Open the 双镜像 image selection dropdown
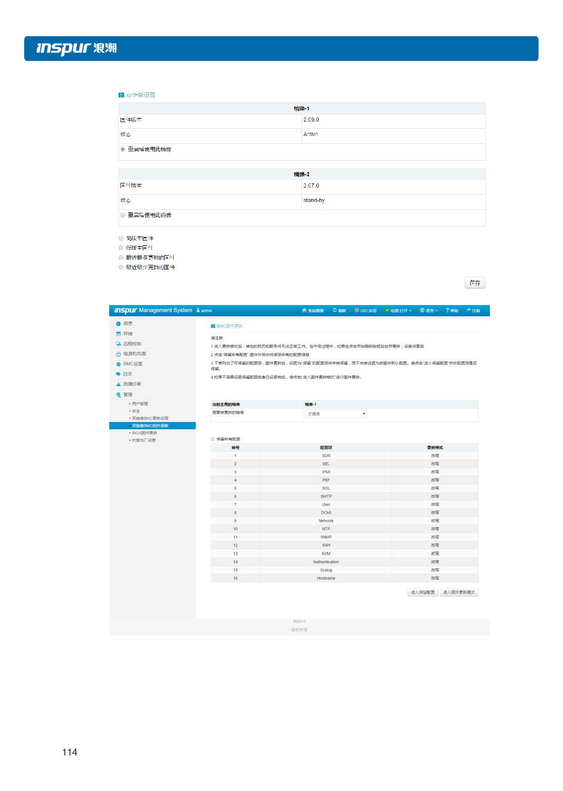Image resolution: width=563 pixels, height=791 pixels. pos(335,414)
